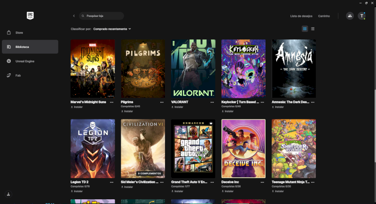The height and width of the screenshot is (204, 376).
Task: Open Legion TD 2 cover
Action: pyautogui.click(x=93, y=149)
